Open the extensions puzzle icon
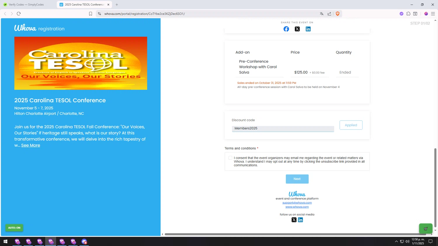Image resolution: width=438 pixels, height=246 pixels. pyautogui.click(x=408, y=14)
